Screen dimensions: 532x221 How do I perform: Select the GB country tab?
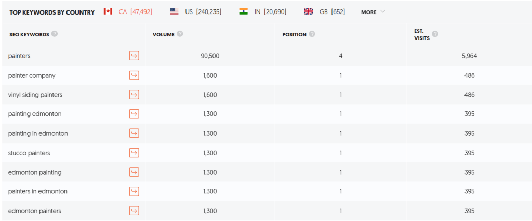324,11
